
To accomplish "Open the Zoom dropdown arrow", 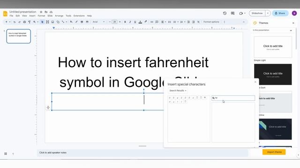I will [37, 22].
